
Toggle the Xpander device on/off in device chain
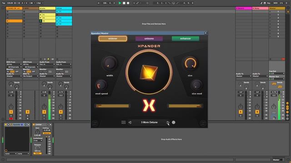click(6, 125)
